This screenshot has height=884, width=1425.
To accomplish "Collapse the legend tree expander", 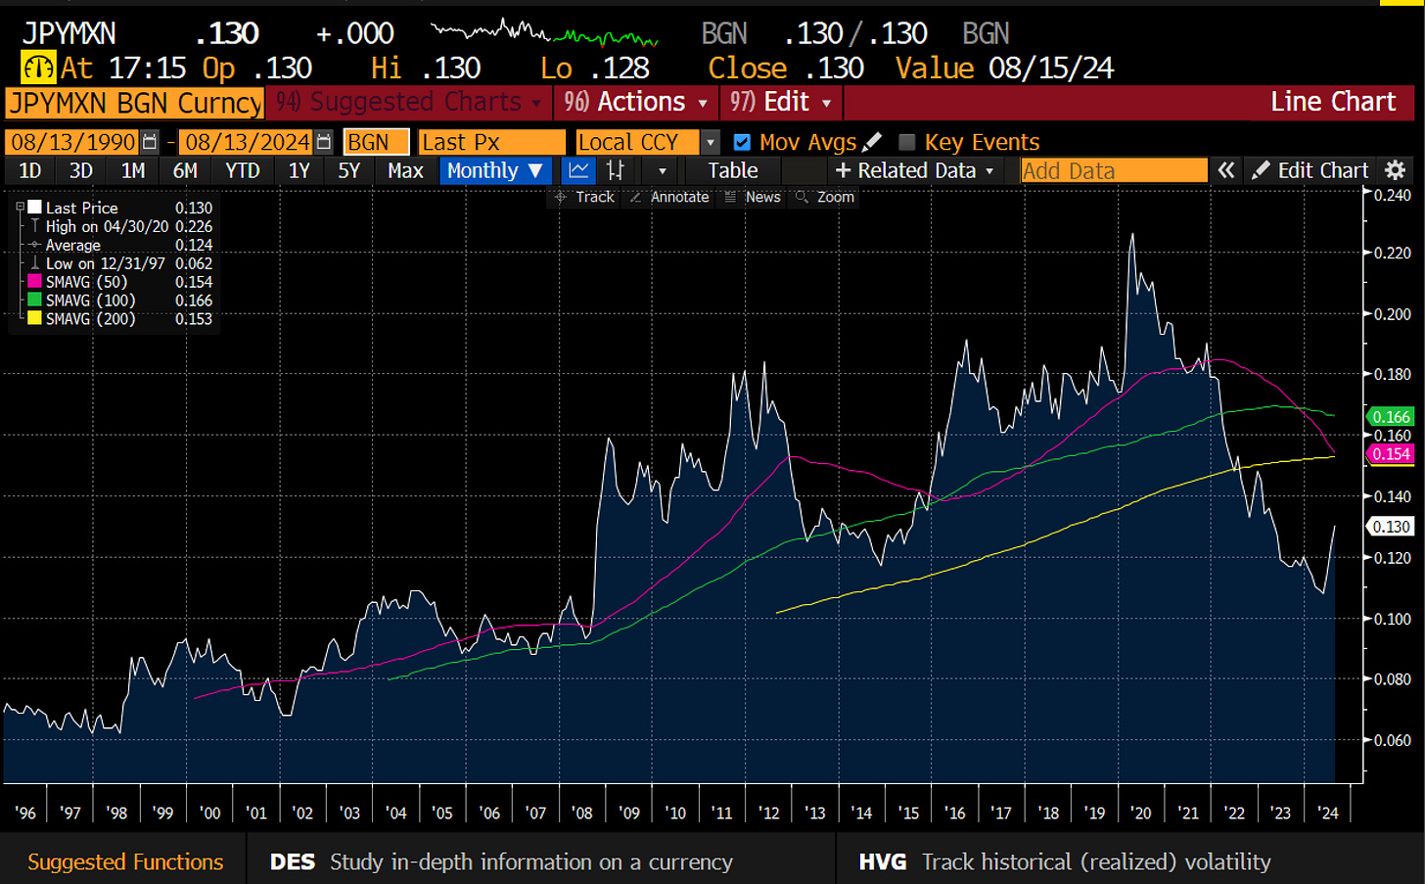I will click(x=20, y=207).
